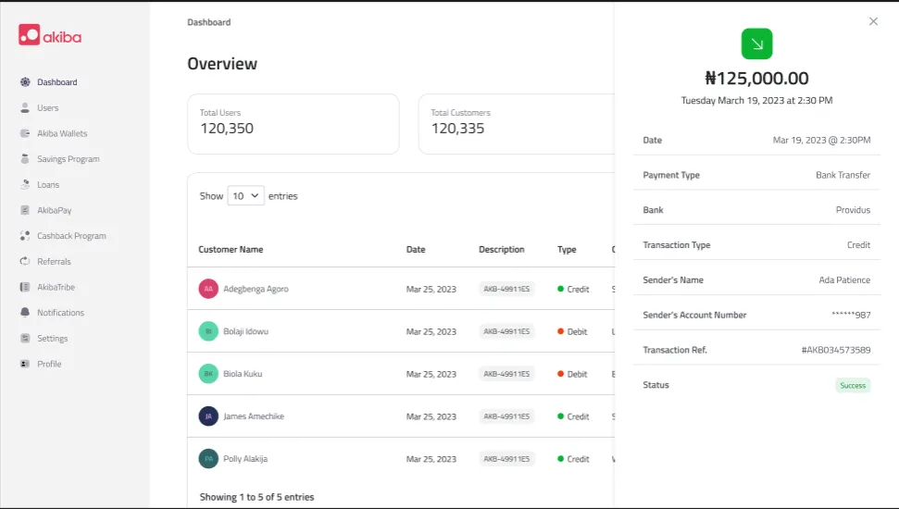Click sender's name Ada Patience
The width and height of the screenshot is (899, 509).
[844, 279]
